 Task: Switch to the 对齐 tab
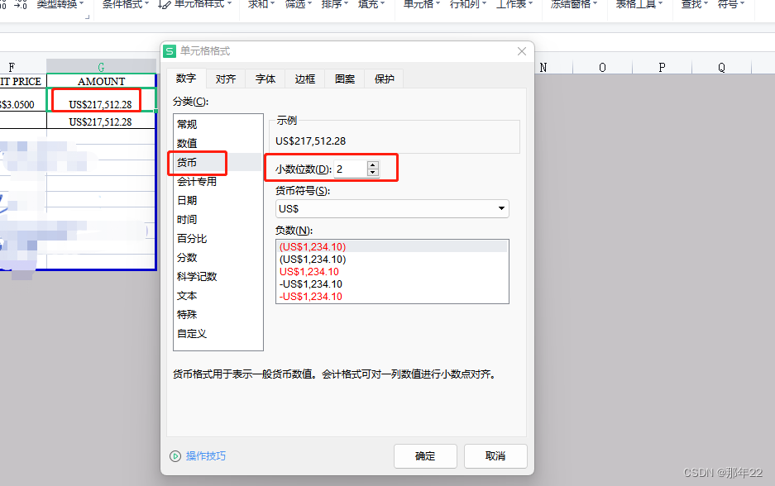click(x=225, y=79)
